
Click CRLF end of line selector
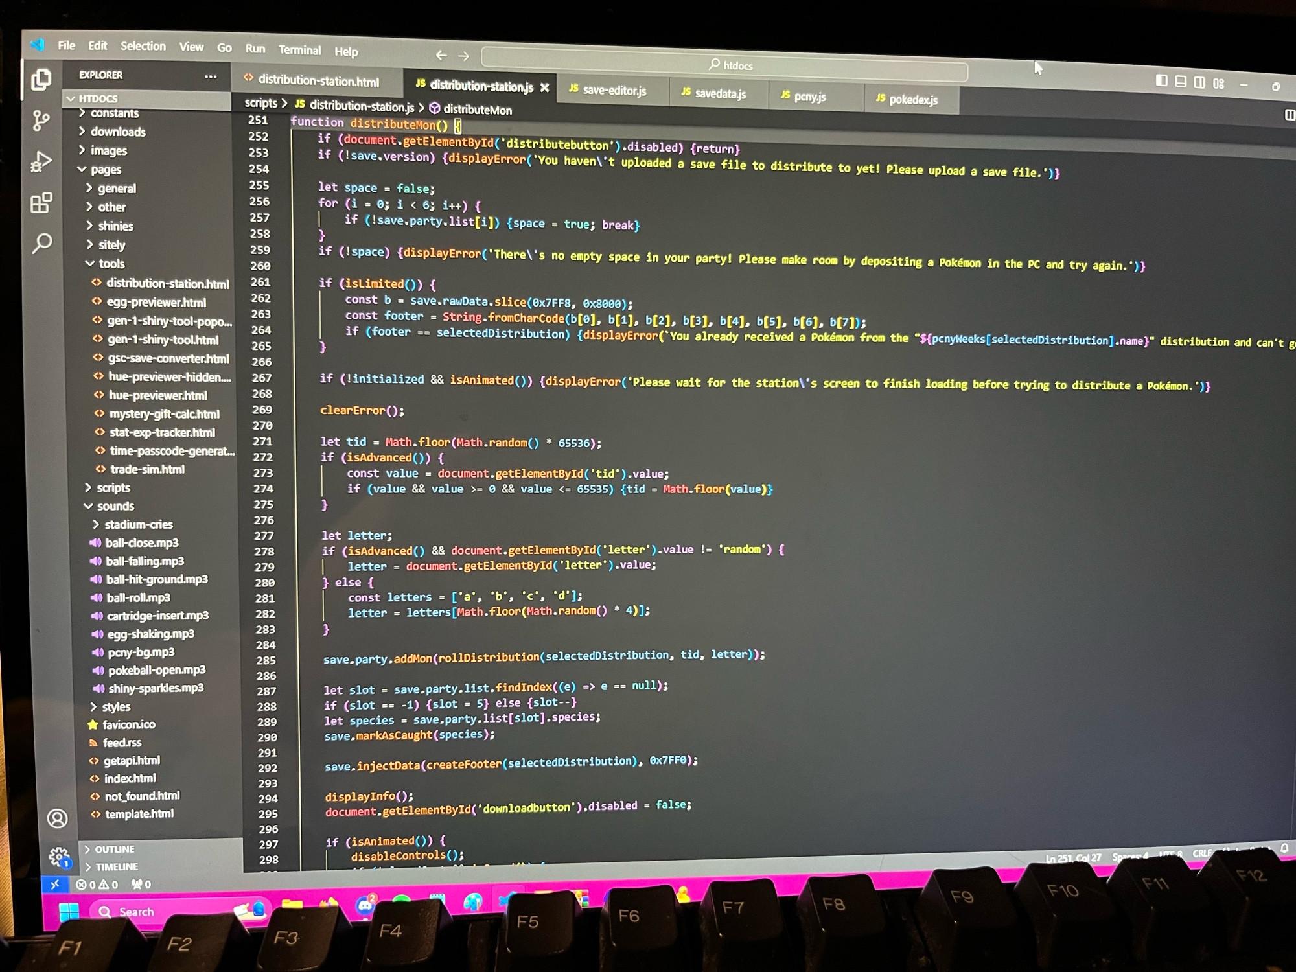[x=1202, y=853]
